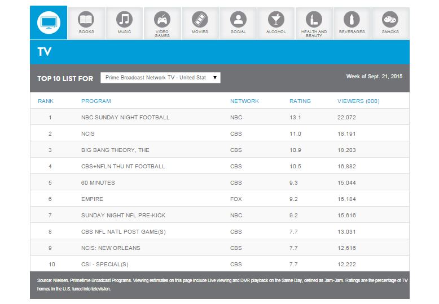The height and width of the screenshot is (304, 439).
Task: Click the TOP 10 LIST FOR heading
Action: (65, 78)
